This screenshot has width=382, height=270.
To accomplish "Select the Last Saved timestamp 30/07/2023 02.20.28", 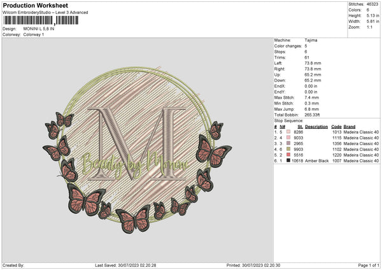I will coord(137,265).
